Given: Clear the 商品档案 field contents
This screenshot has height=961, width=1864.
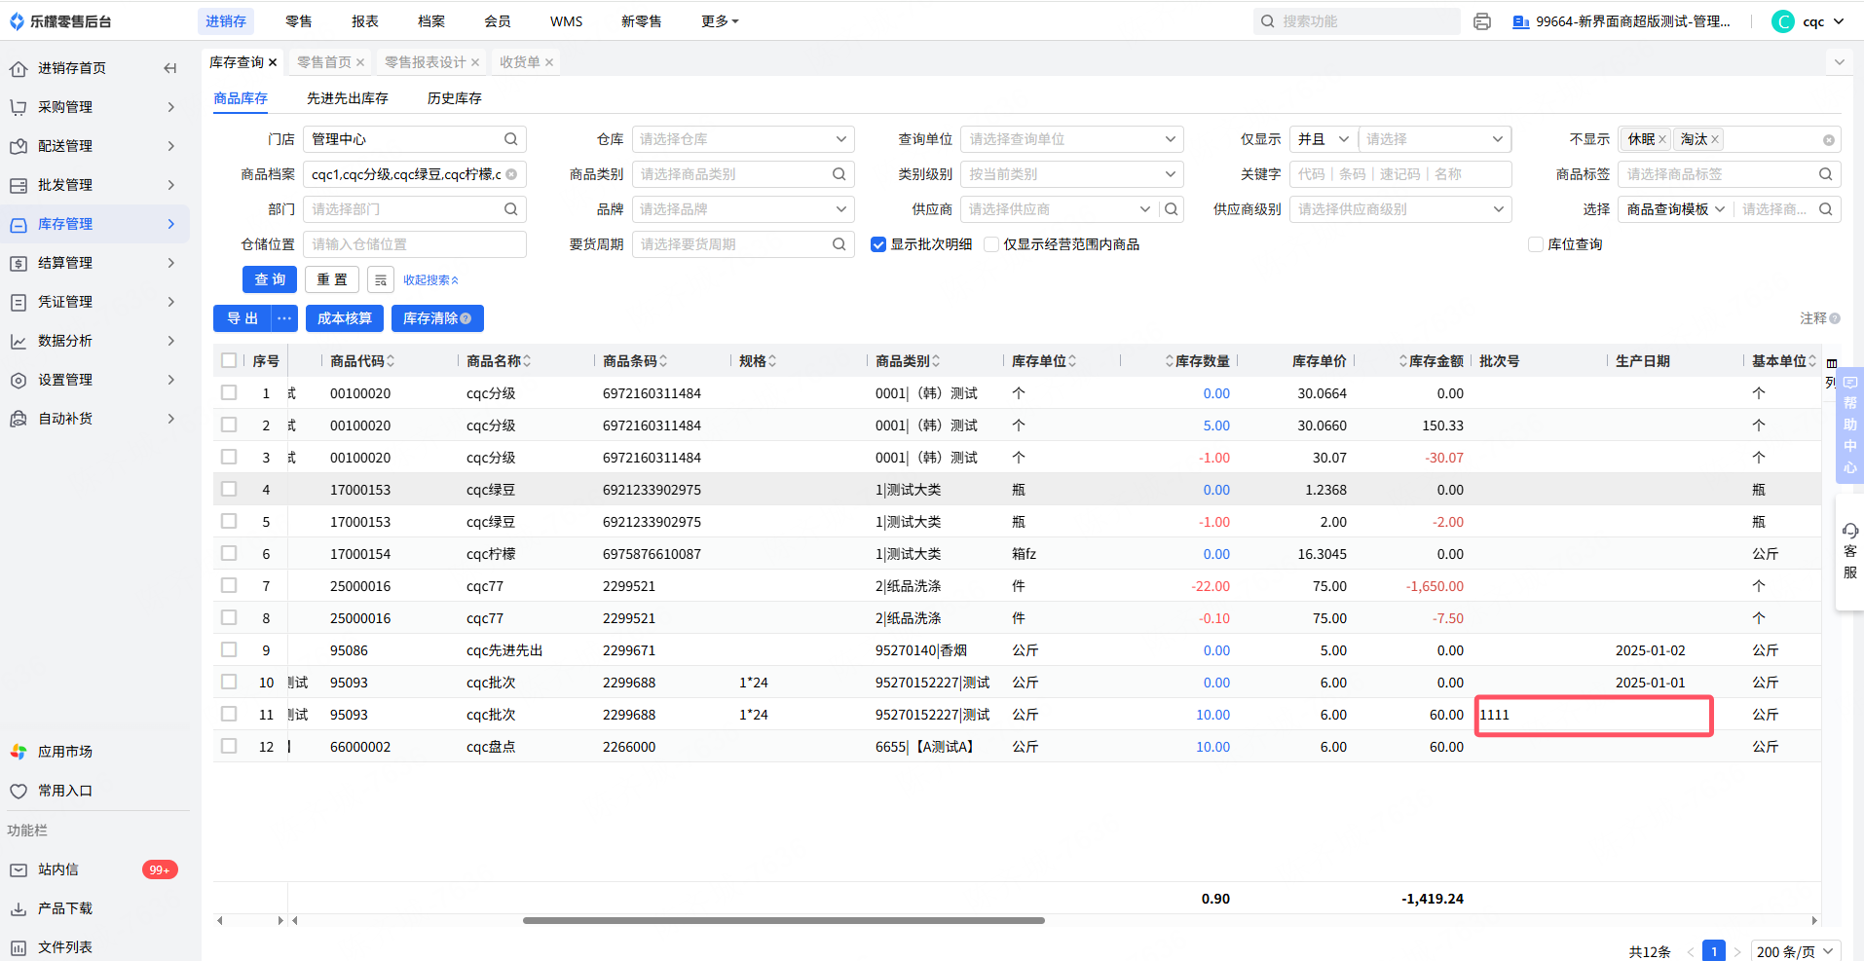Looking at the screenshot, I should coord(511,174).
